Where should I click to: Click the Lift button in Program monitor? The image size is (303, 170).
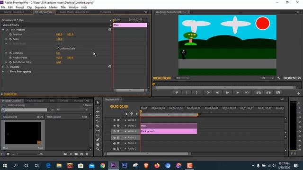point(258,93)
